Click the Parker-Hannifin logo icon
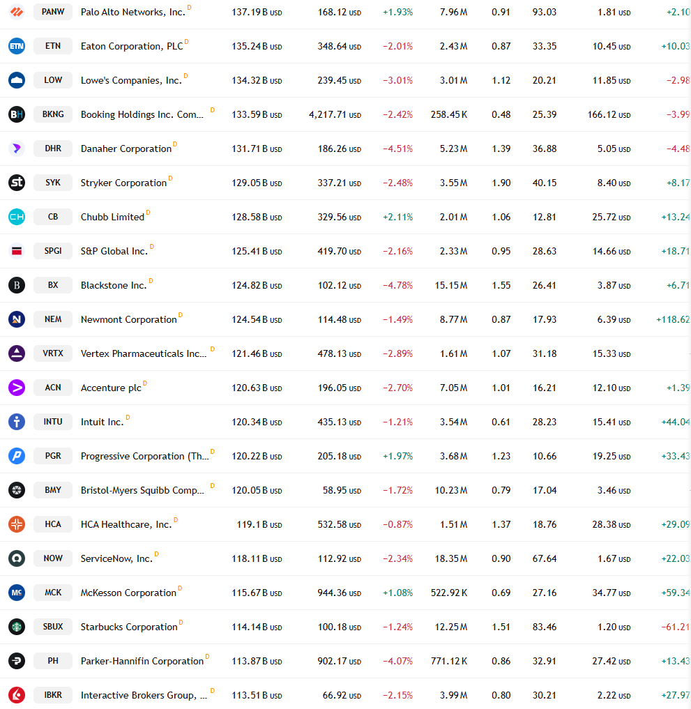The image size is (691, 709). click(x=17, y=661)
